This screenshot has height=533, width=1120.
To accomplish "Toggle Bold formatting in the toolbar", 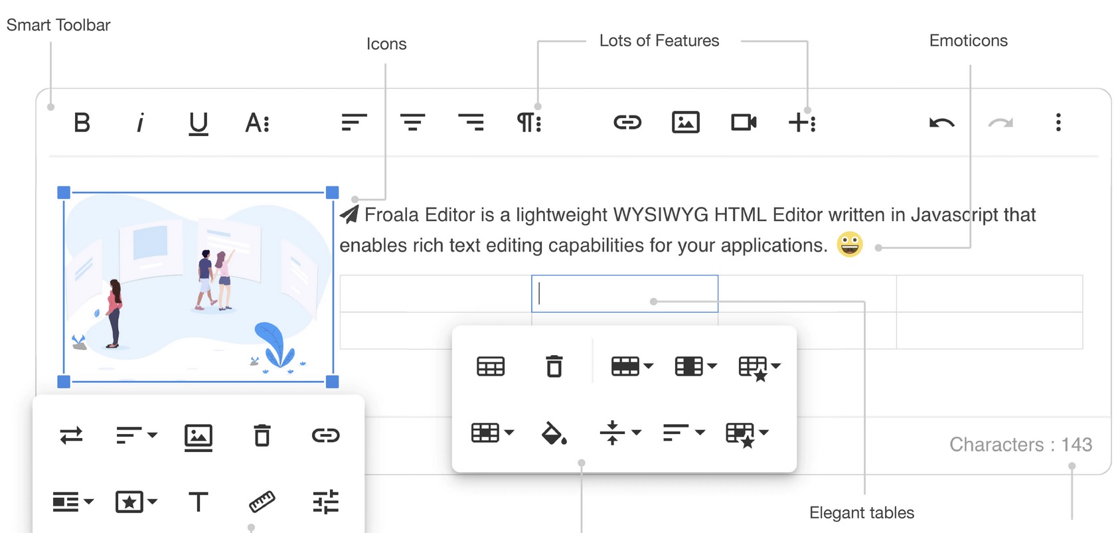I will [82, 123].
